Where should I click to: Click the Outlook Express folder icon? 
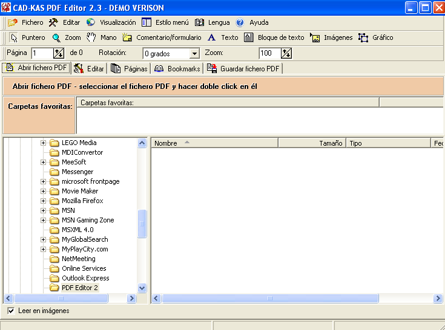[54, 278]
